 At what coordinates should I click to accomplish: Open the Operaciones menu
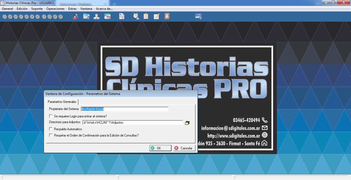pyautogui.click(x=55, y=9)
